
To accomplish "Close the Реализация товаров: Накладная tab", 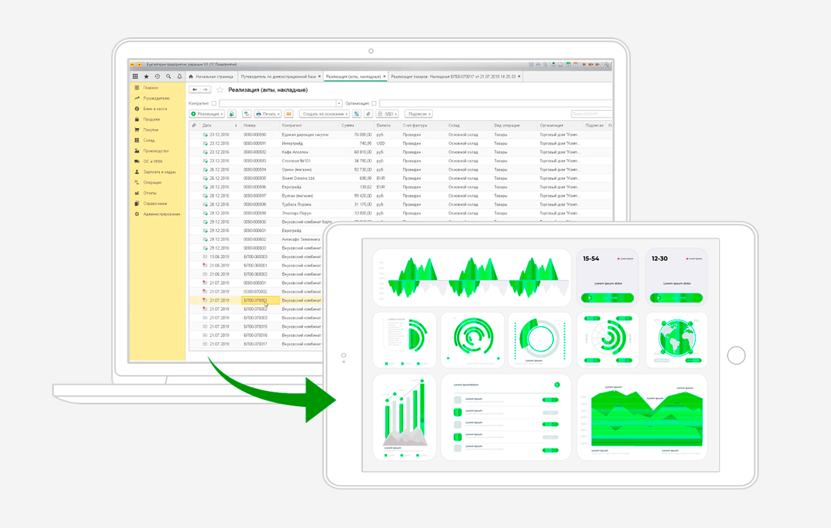I will point(519,76).
